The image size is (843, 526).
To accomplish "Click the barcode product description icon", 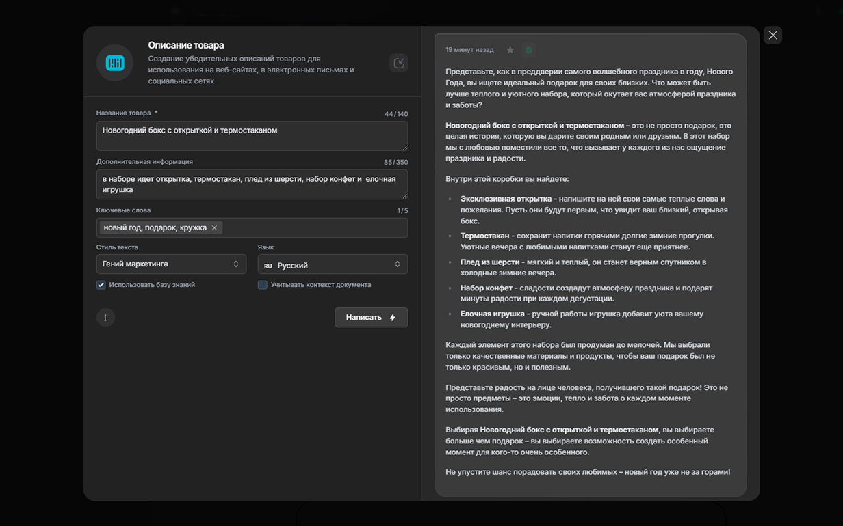I will (x=115, y=63).
